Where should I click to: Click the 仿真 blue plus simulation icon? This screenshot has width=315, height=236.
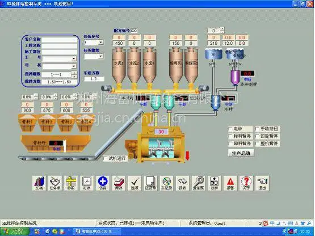[103, 183]
